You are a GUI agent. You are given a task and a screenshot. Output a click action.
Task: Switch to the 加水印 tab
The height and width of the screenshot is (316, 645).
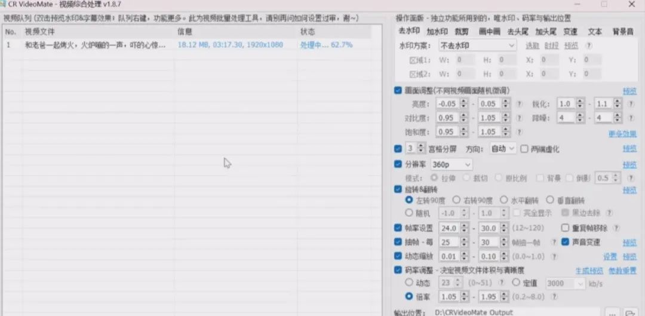437,32
